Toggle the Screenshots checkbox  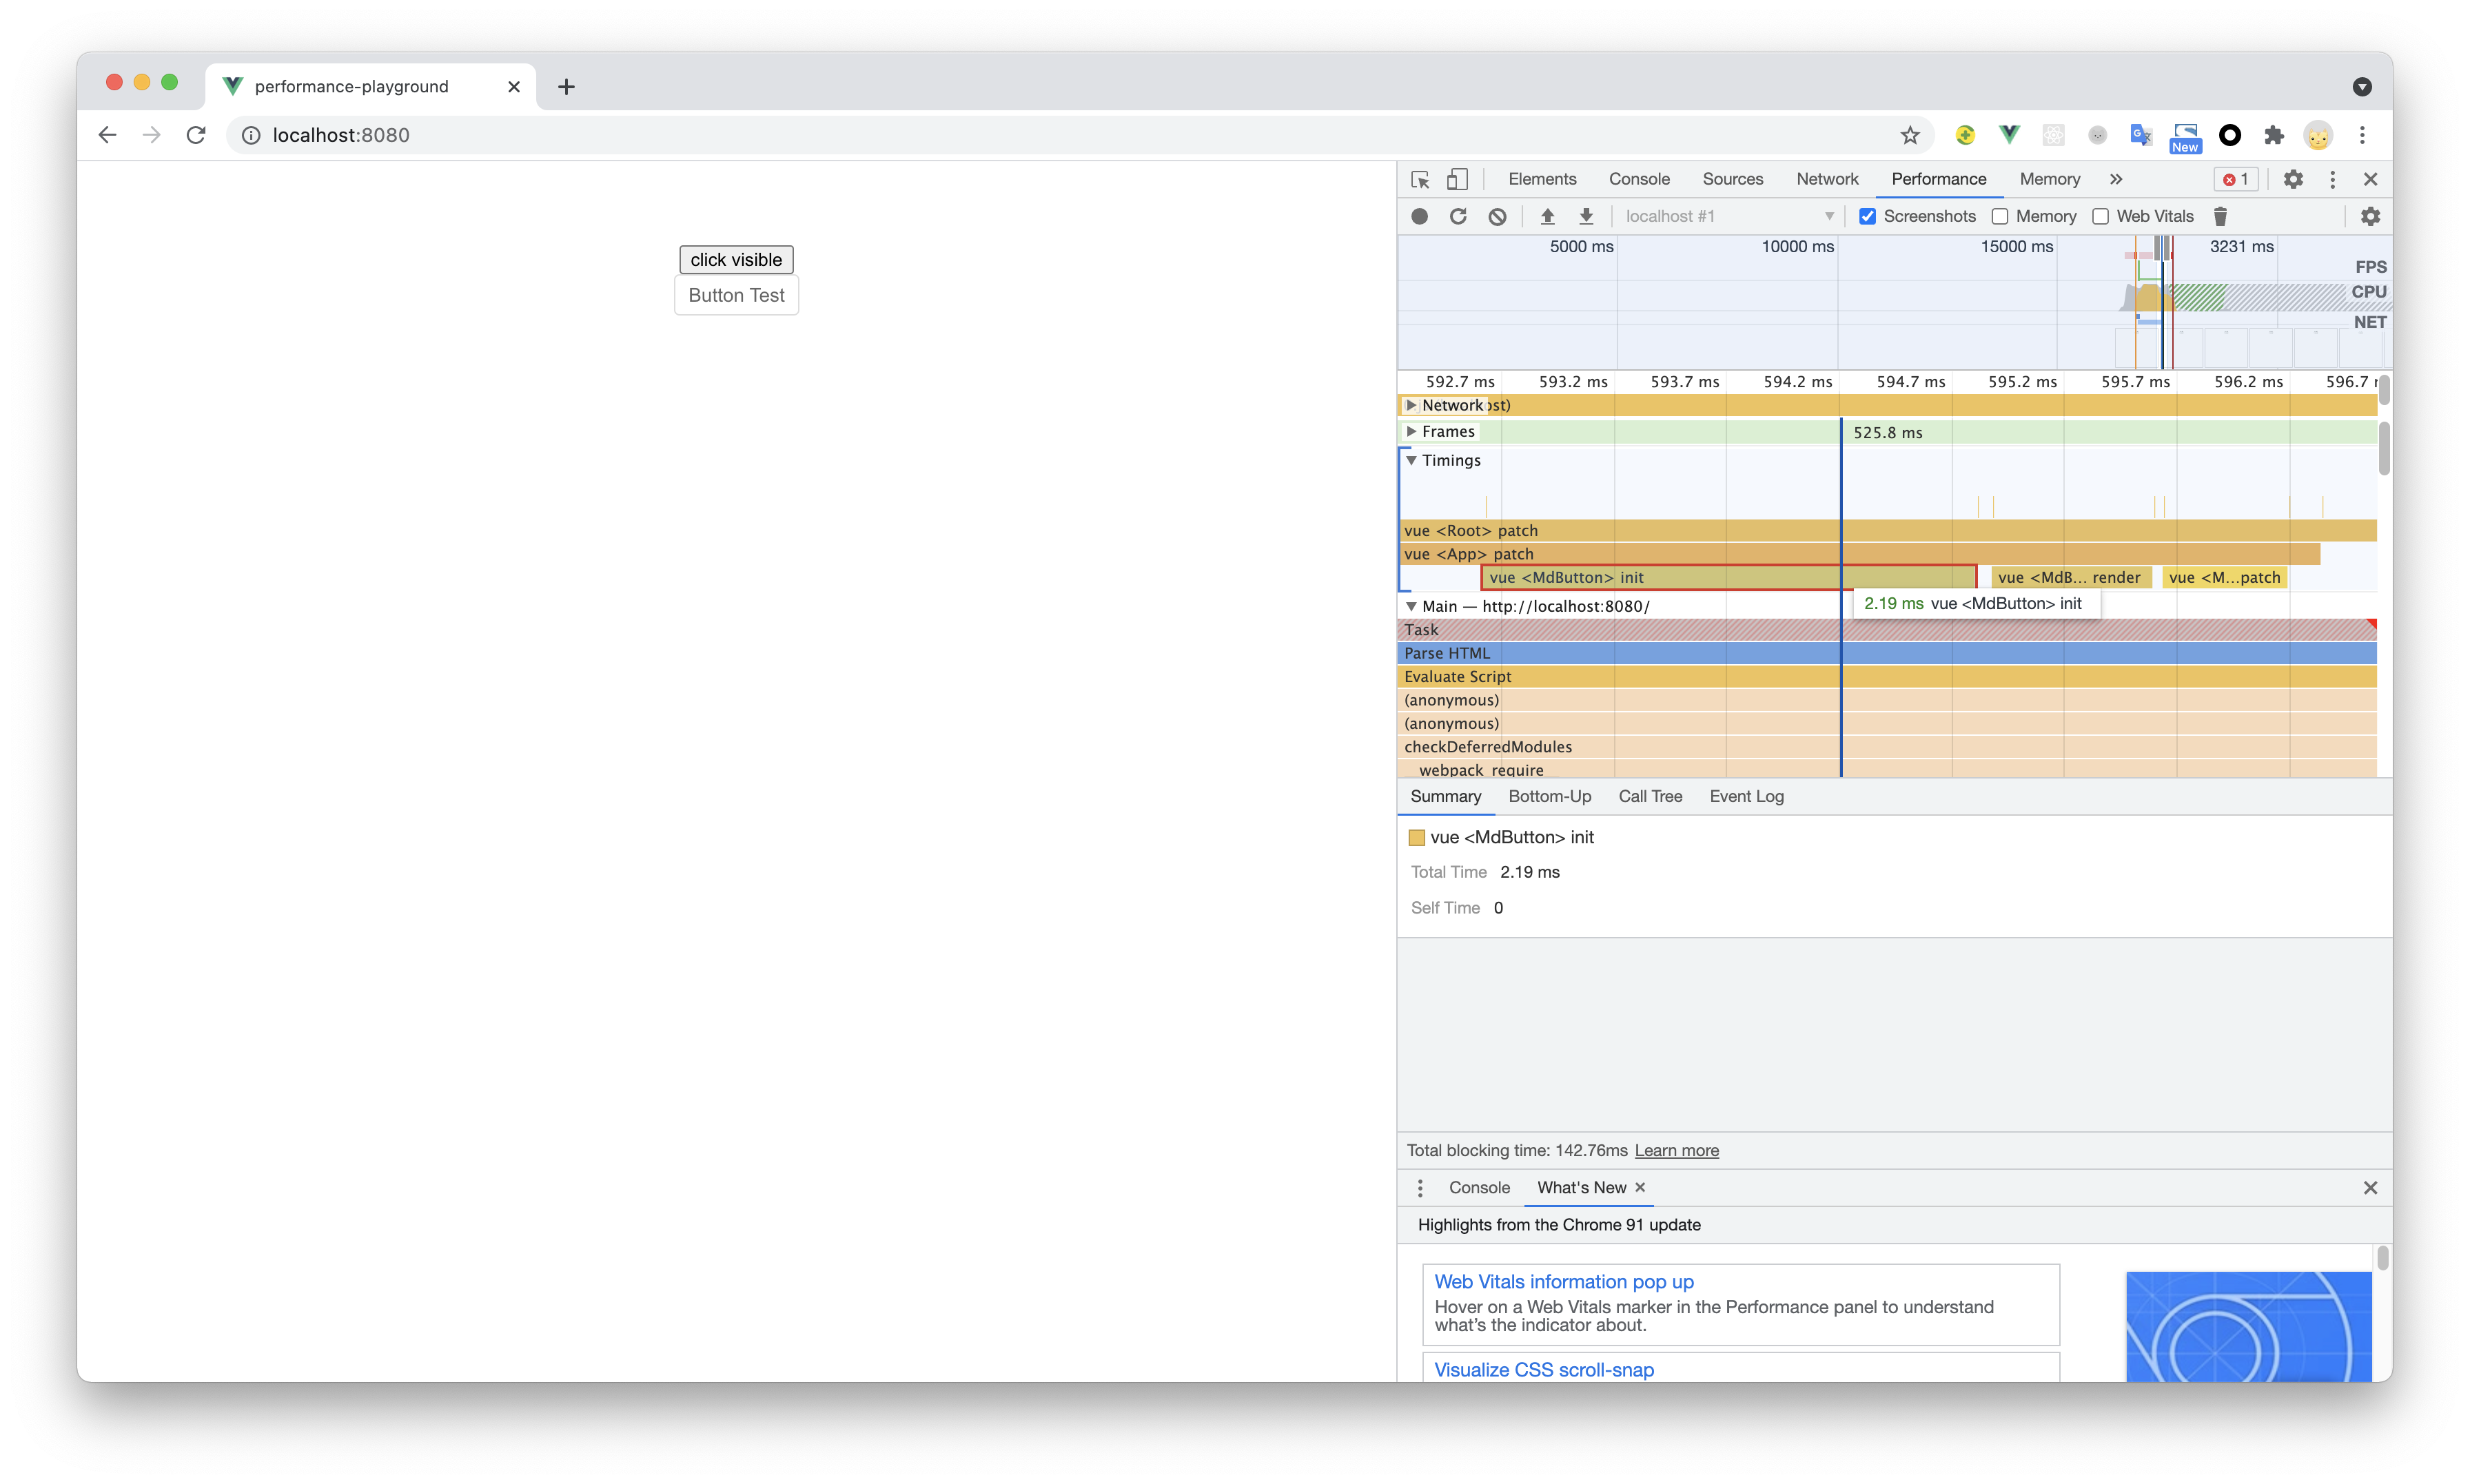point(1867,216)
